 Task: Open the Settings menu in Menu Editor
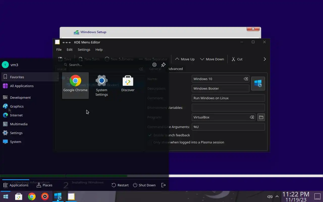pos(84,49)
